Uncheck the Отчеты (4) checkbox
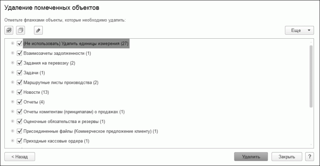 click(20, 102)
